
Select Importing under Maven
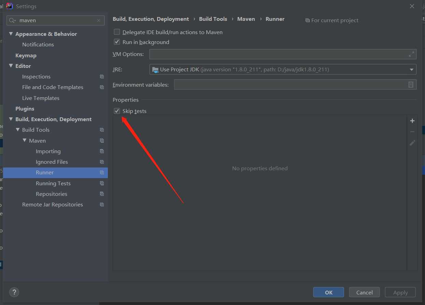coord(48,151)
